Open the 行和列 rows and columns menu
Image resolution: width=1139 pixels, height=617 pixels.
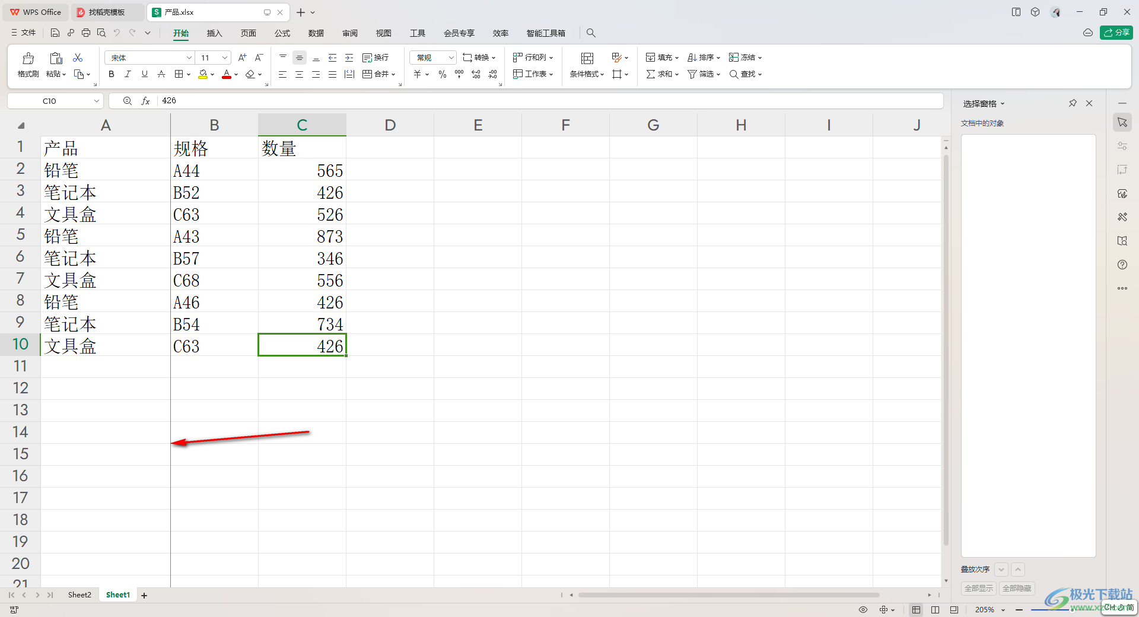coord(533,58)
